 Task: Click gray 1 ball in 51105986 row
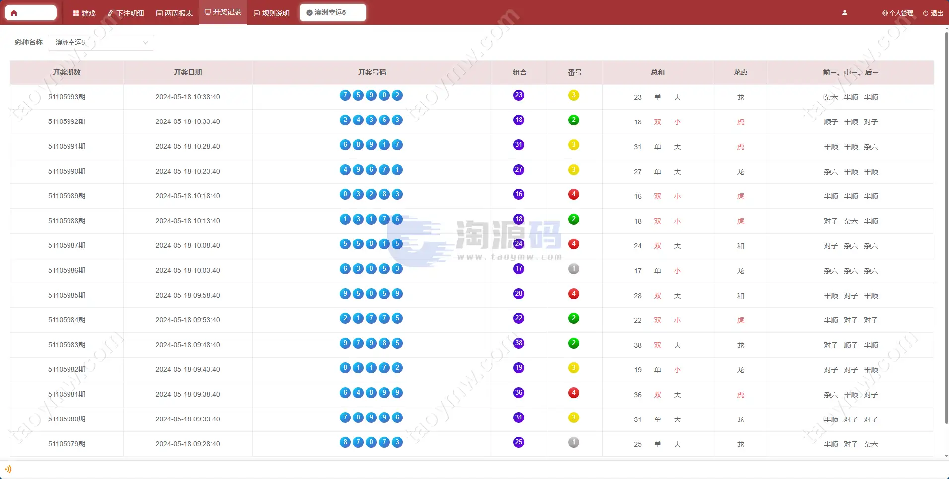(x=574, y=269)
